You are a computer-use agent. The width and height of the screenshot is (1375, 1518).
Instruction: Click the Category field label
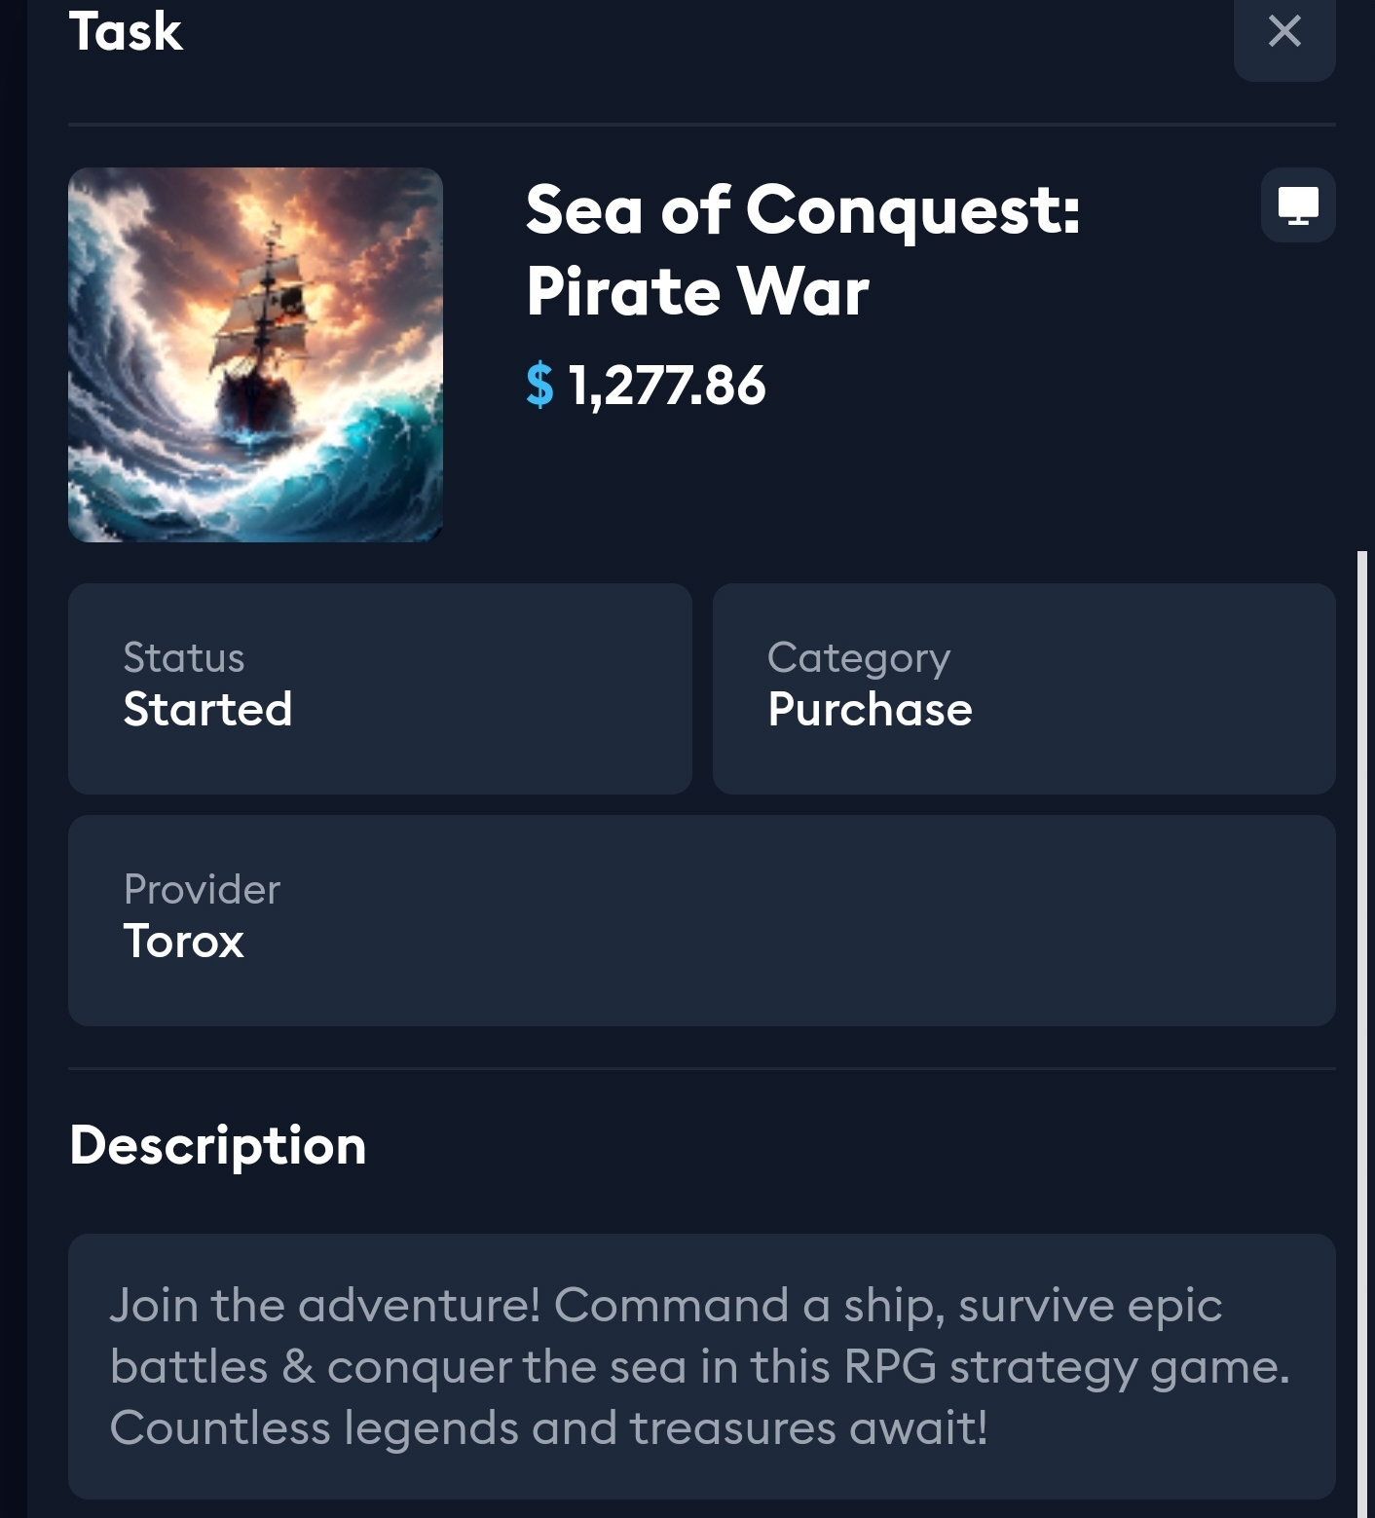coord(858,658)
